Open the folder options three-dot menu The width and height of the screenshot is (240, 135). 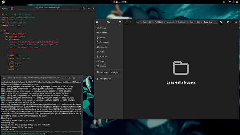click(x=216, y=22)
